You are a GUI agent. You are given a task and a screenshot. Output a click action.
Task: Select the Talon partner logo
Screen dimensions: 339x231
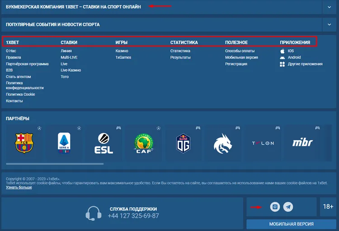coord(263,143)
